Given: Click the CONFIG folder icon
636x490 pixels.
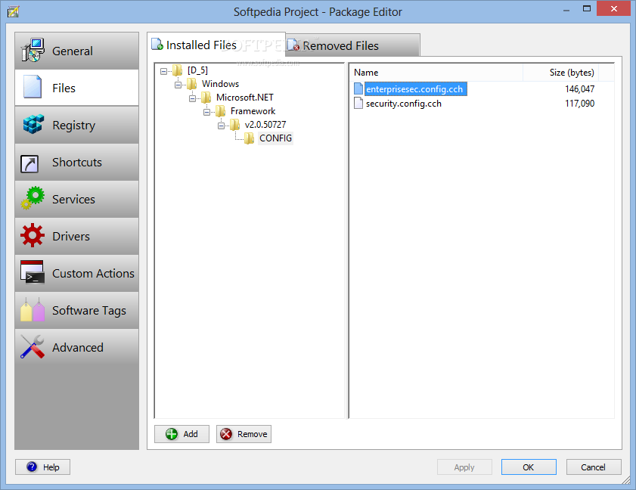Looking at the screenshot, I should click(x=250, y=138).
